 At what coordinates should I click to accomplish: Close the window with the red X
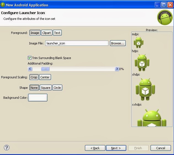[x=170, y=5]
